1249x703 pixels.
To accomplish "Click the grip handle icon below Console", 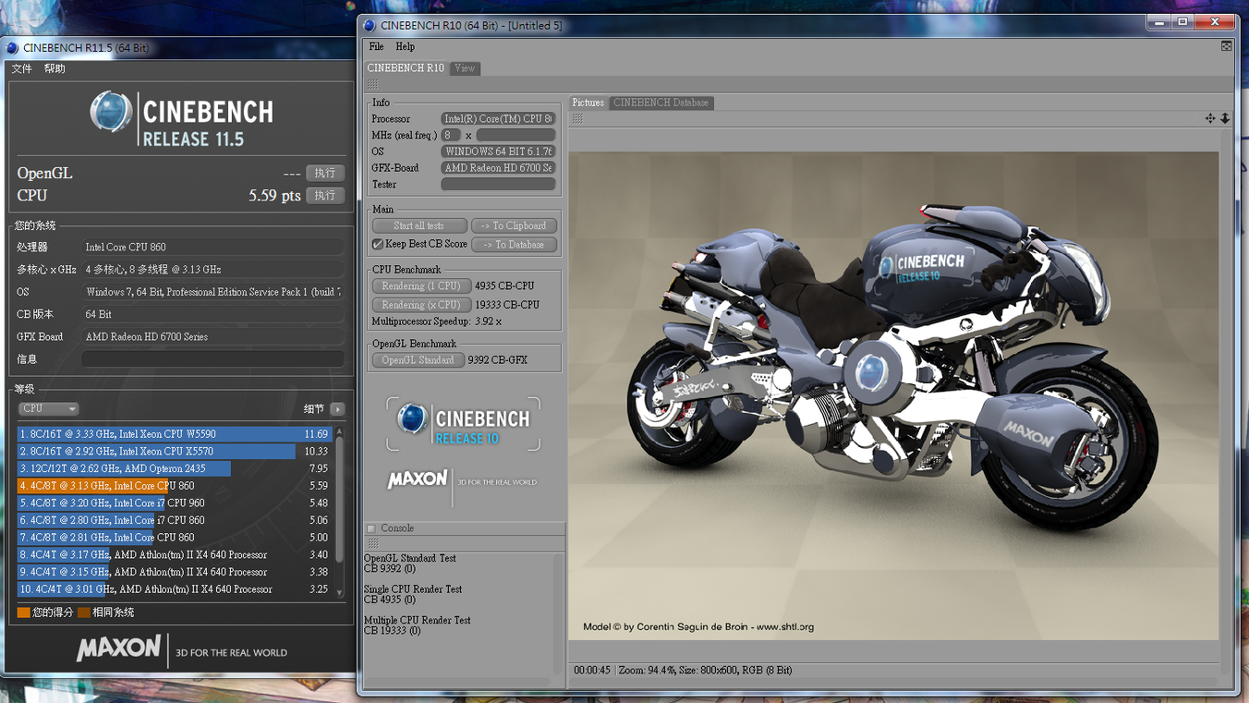I will click(x=372, y=543).
